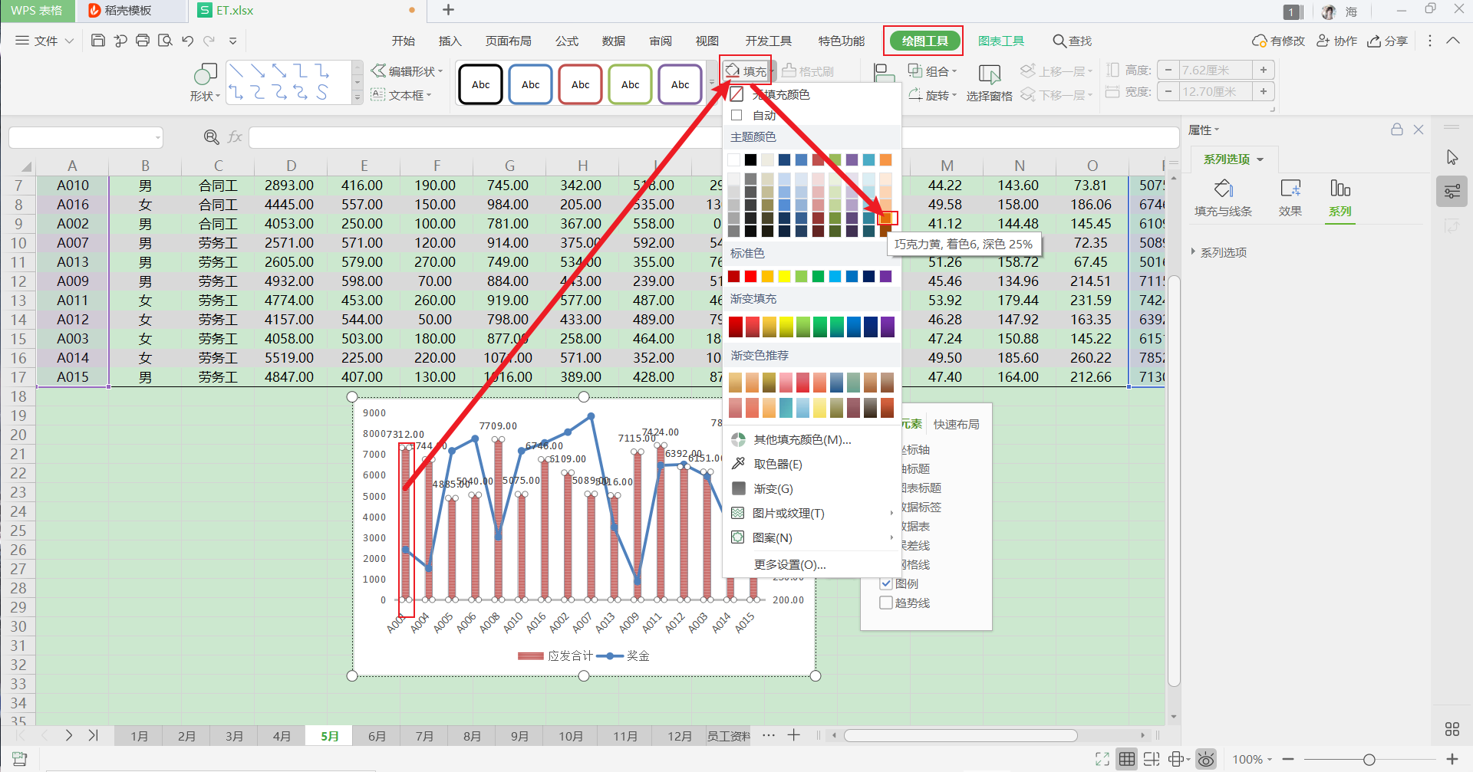Switch to the 6月 sheet tab
Viewport: 1473px width, 772px height.
click(x=377, y=736)
